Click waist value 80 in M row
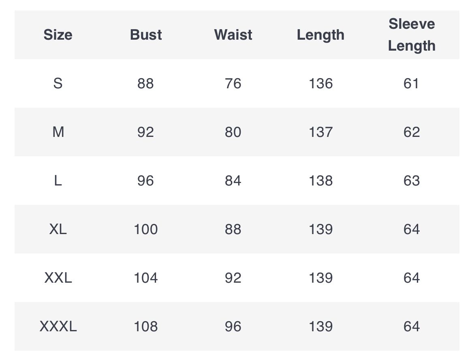The image size is (474, 358). [x=233, y=132]
